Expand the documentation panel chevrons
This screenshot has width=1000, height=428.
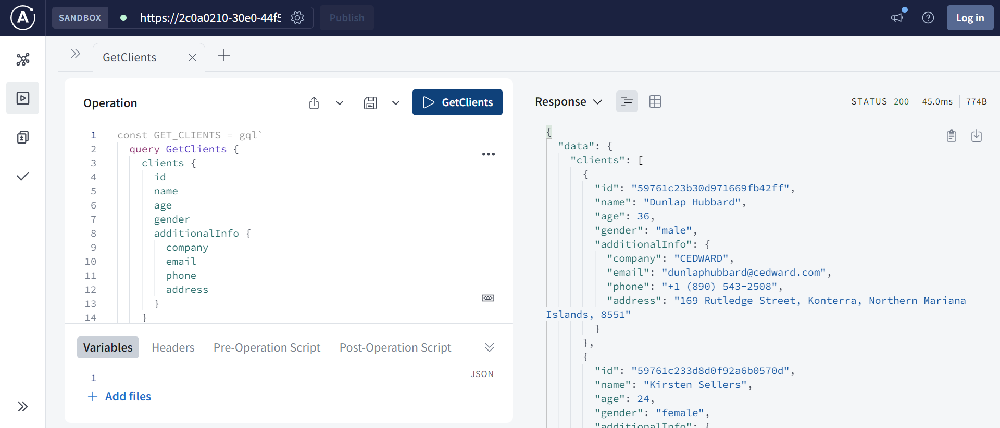click(x=76, y=54)
